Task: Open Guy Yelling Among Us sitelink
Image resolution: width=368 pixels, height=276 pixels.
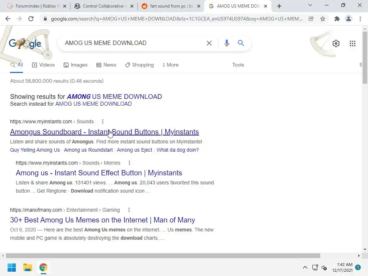Action: [35, 150]
